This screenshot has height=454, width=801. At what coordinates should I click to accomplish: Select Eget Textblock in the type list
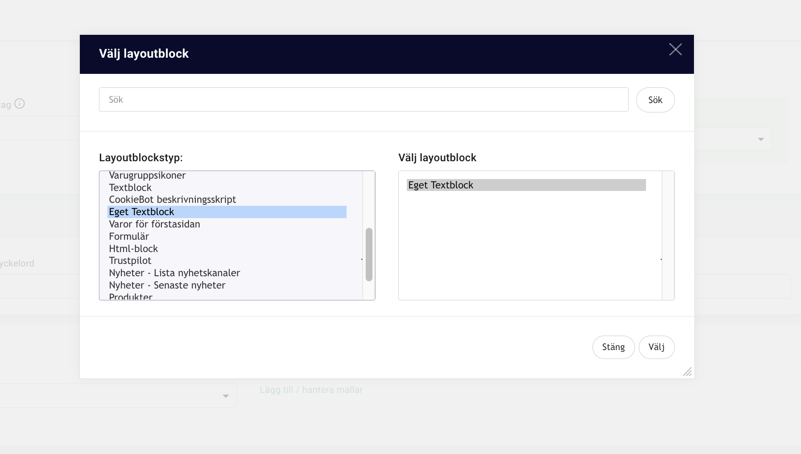(227, 212)
